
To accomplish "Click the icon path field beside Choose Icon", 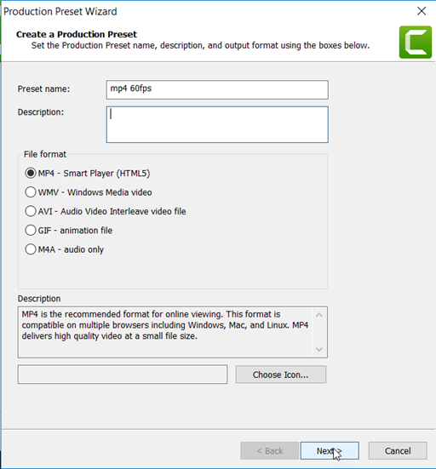I will pos(123,375).
